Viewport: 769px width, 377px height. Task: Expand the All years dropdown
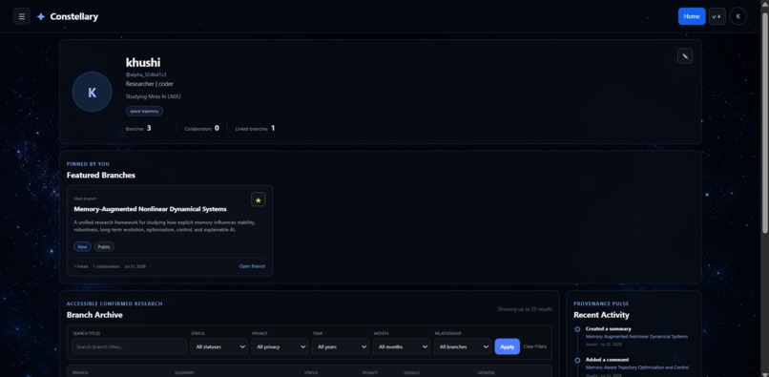[341, 346]
